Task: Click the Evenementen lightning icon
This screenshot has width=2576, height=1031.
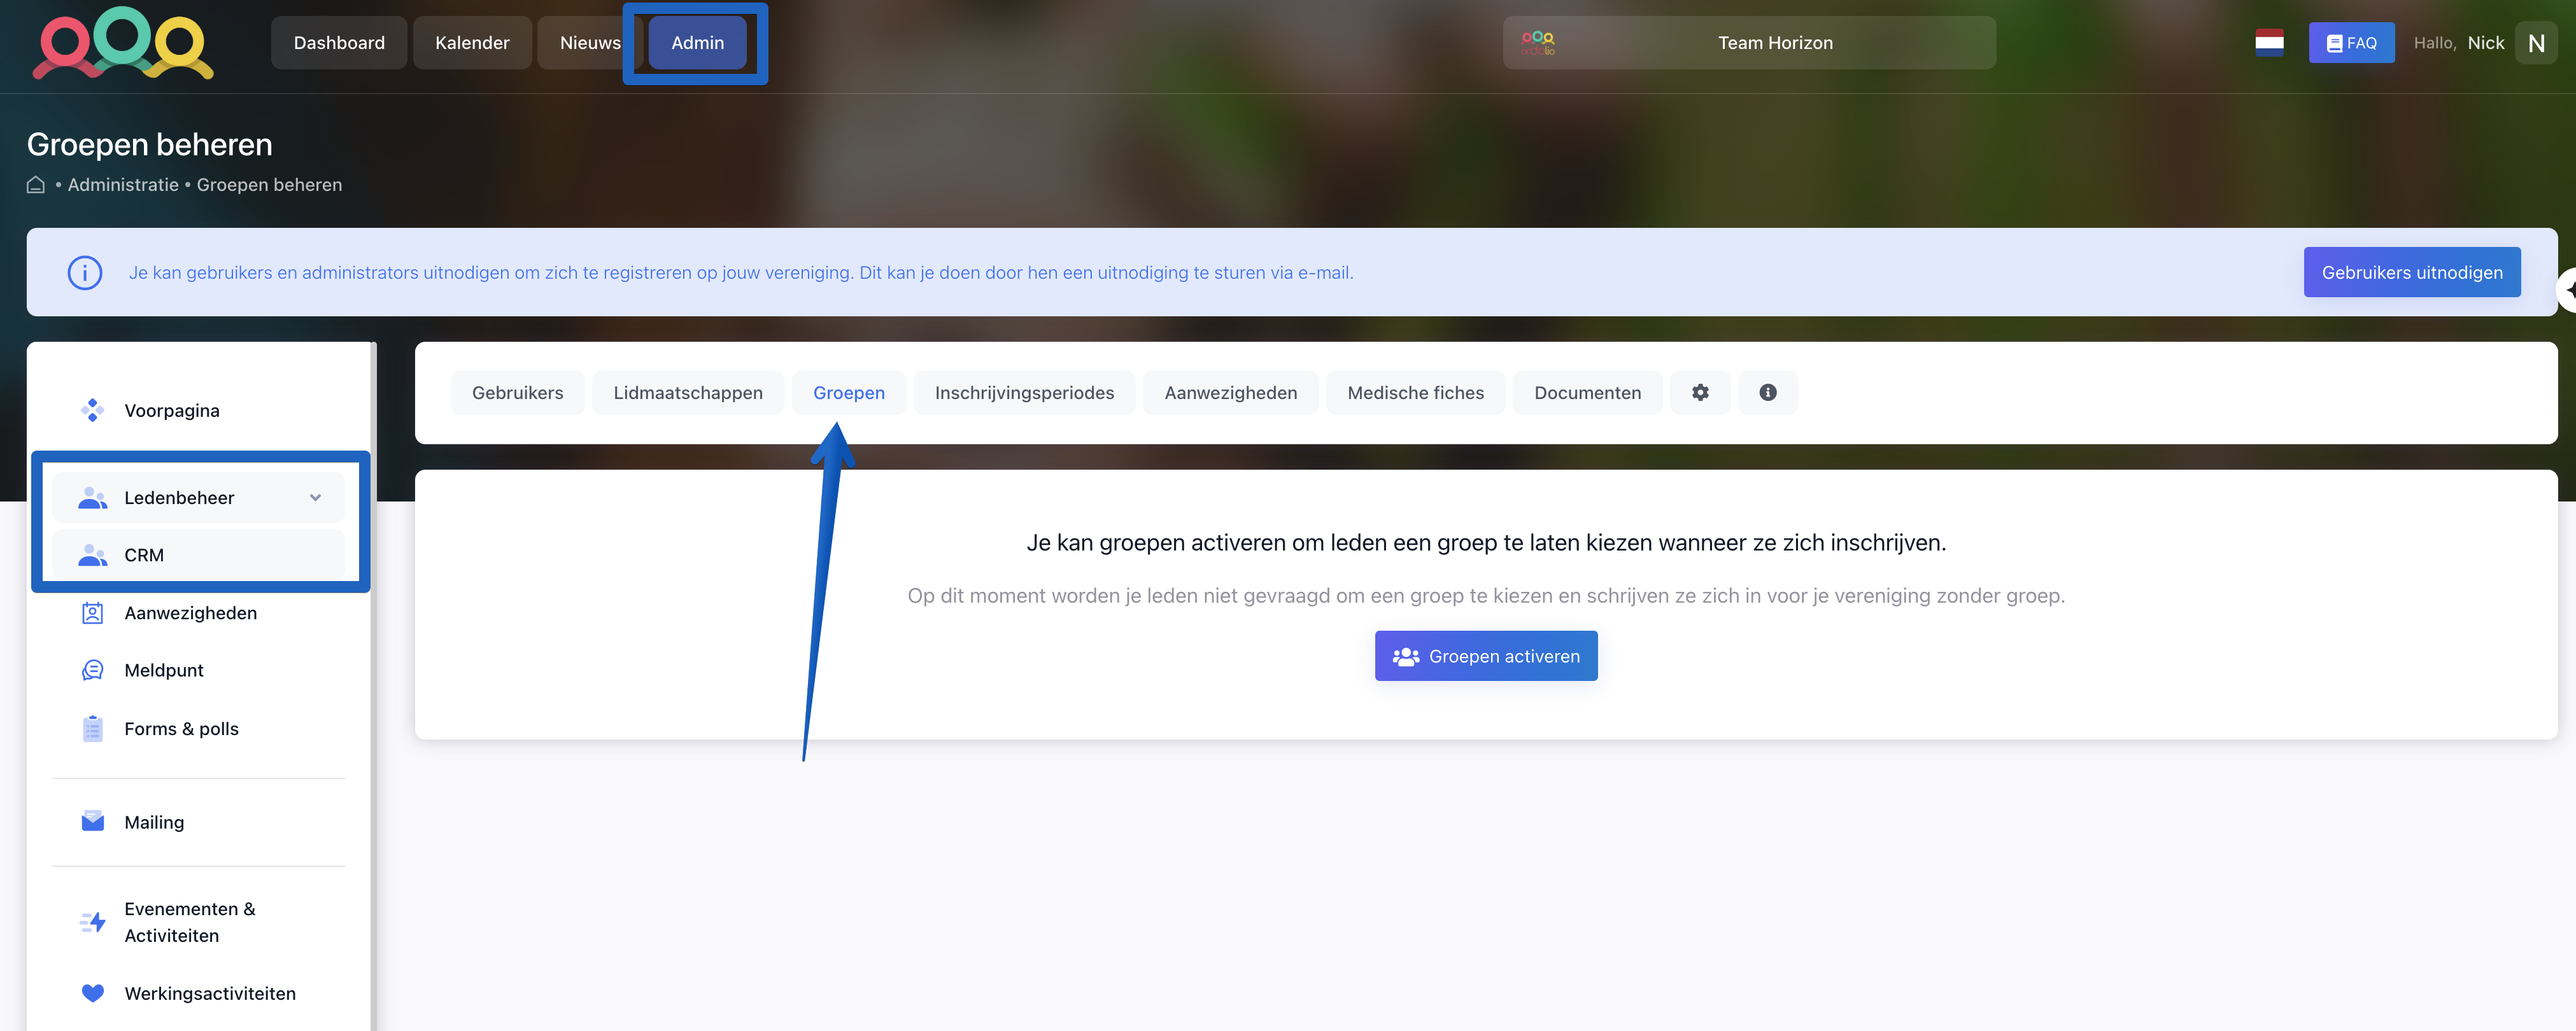Action: coord(92,922)
